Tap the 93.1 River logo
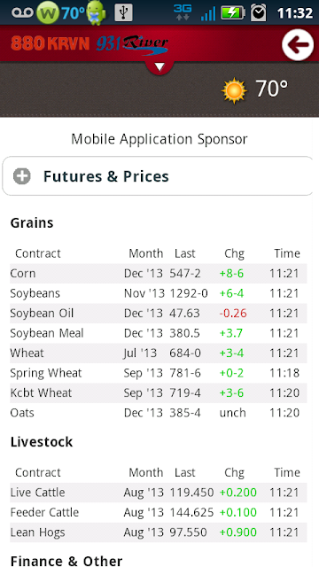319x567 pixels. (x=132, y=45)
